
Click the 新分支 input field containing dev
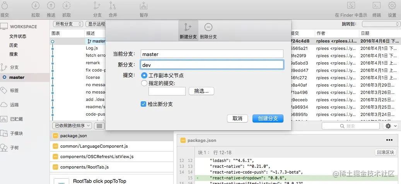212,65
